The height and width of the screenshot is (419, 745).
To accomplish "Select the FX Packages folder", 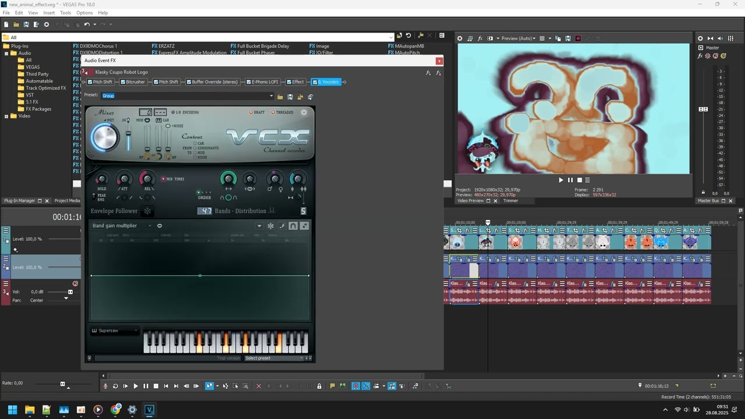I will pyautogui.click(x=38, y=109).
